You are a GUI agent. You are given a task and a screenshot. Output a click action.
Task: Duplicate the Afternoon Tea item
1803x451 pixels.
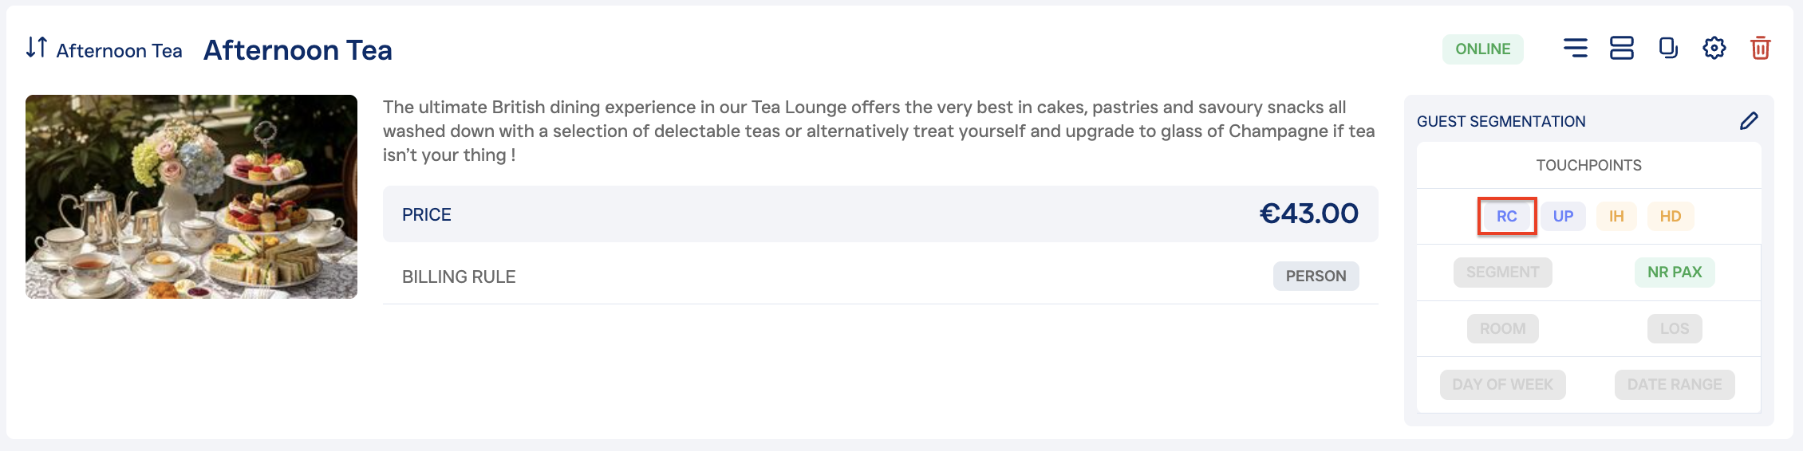tap(1667, 49)
